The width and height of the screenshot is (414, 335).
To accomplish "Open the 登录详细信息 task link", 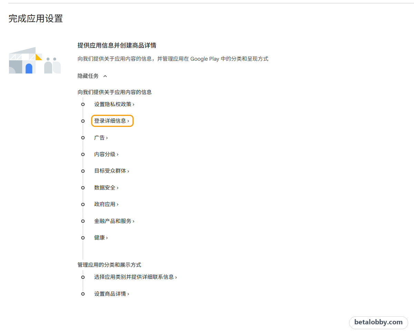I will click(112, 121).
